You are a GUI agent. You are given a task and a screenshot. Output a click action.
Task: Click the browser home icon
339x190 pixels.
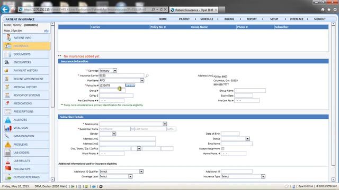tap(323, 9)
